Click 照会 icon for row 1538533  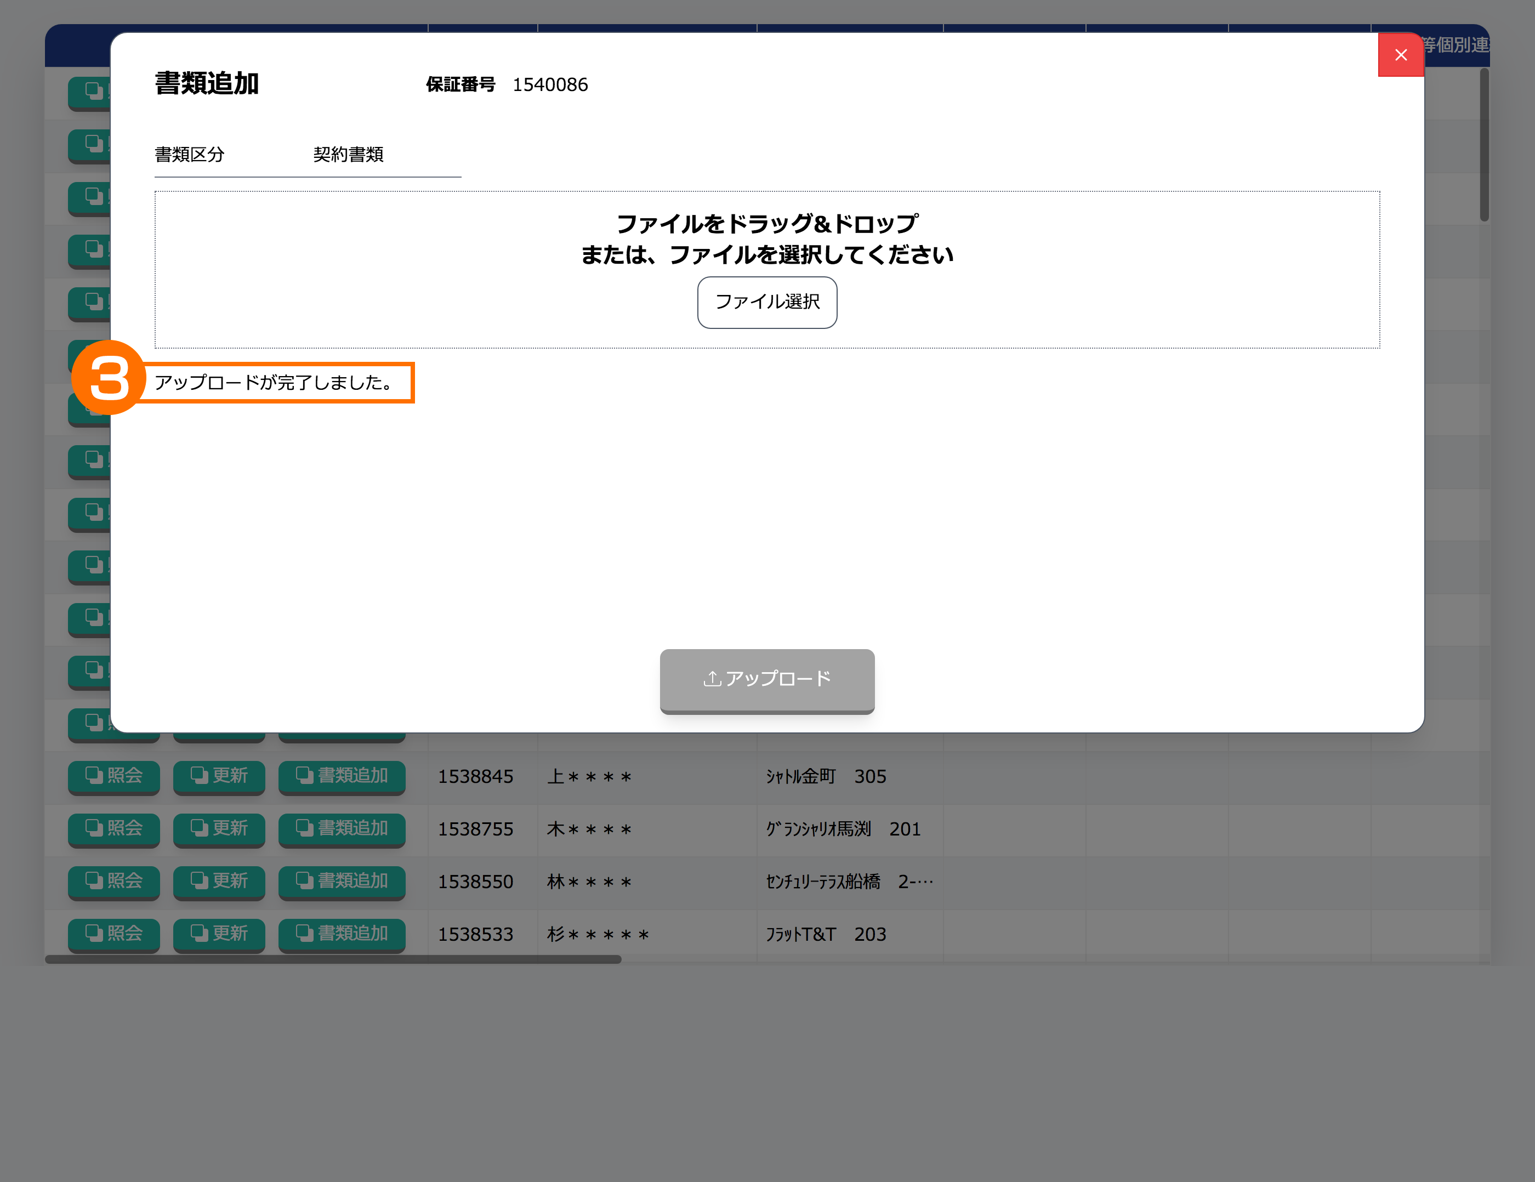(94, 933)
